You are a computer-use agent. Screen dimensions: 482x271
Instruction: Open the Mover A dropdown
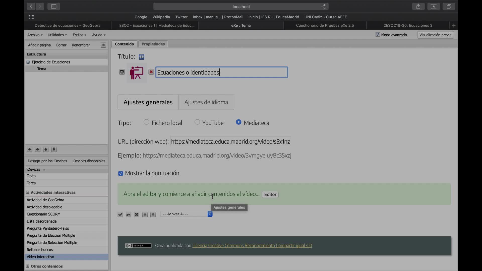[x=186, y=214]
